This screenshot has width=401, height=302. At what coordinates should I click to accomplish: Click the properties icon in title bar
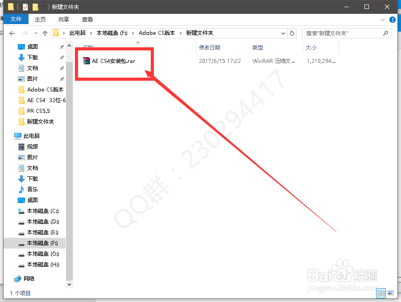(x=25, y=7)
